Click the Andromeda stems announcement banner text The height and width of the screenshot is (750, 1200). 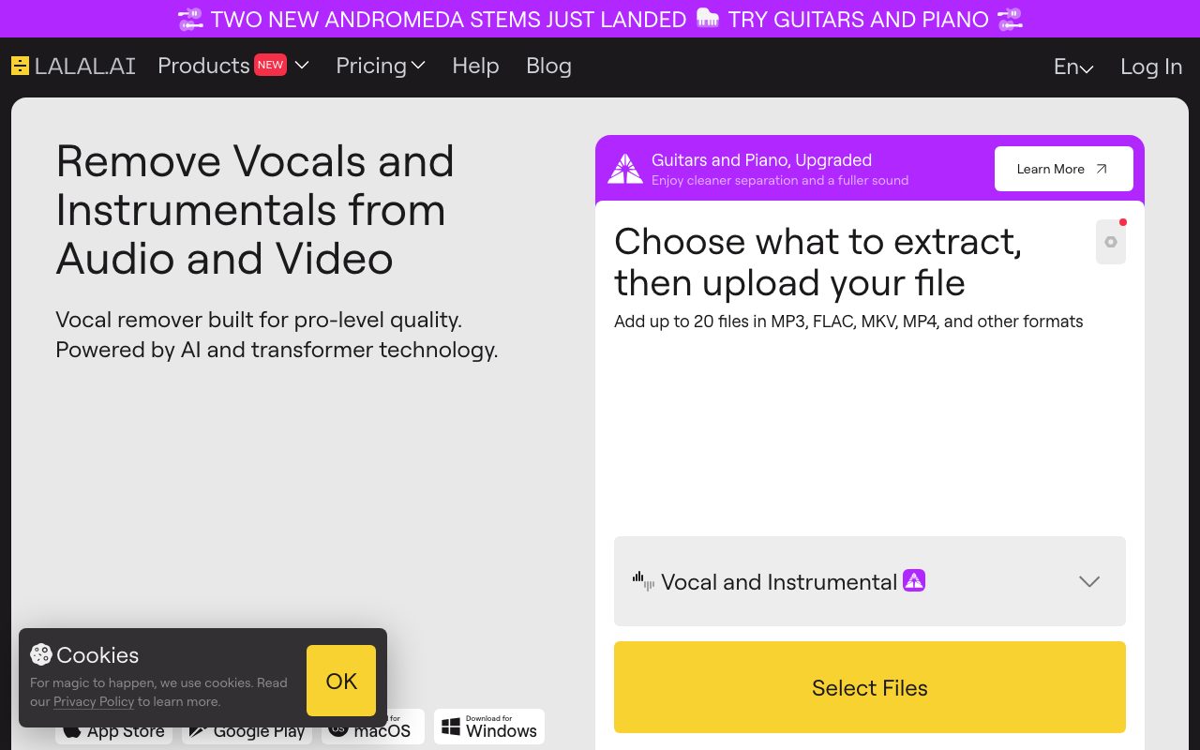pyautogui.click(x=600, y=19)
